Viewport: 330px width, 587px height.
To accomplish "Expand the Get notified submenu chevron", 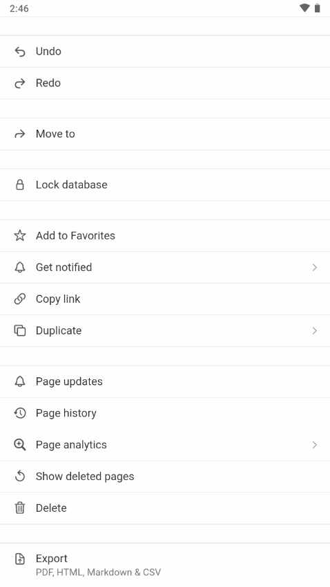I will point(315,268).
